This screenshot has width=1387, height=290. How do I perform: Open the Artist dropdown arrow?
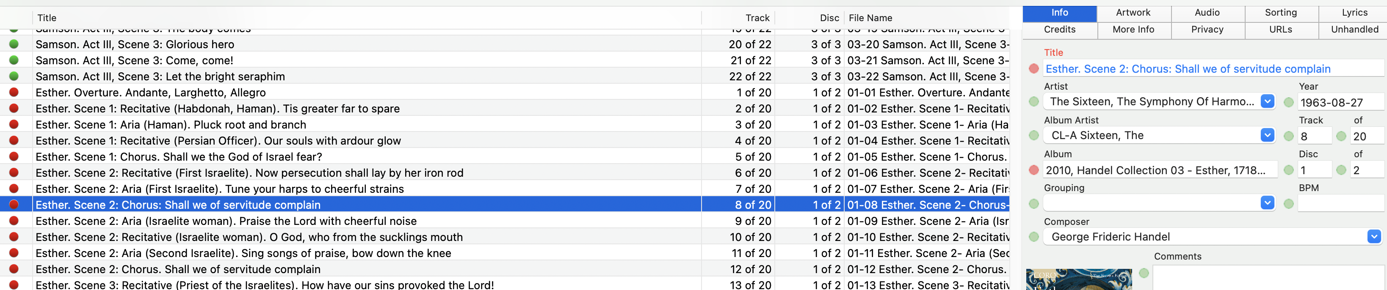[1267, 101]
